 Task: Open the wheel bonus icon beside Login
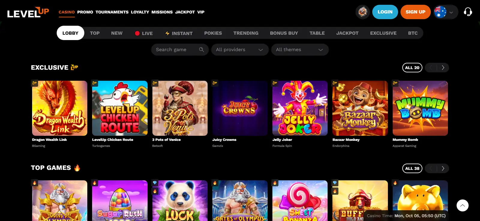pyautogui.click(x=362, y=12)
